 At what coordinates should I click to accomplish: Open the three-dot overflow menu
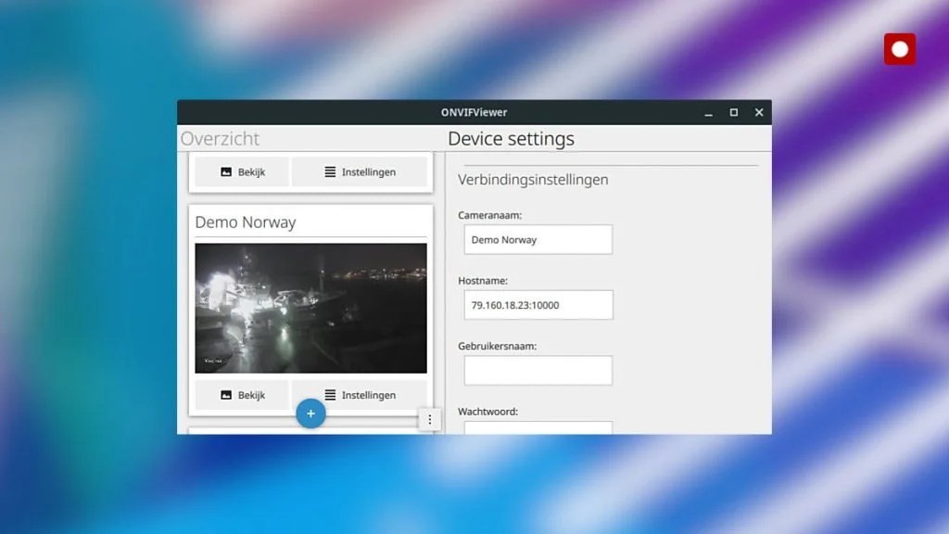coord(430,420)
